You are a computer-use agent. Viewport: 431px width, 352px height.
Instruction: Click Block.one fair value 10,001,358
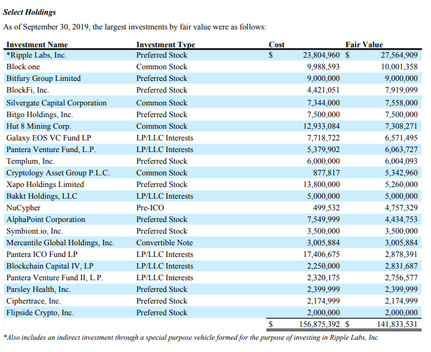tap(399, 67)
